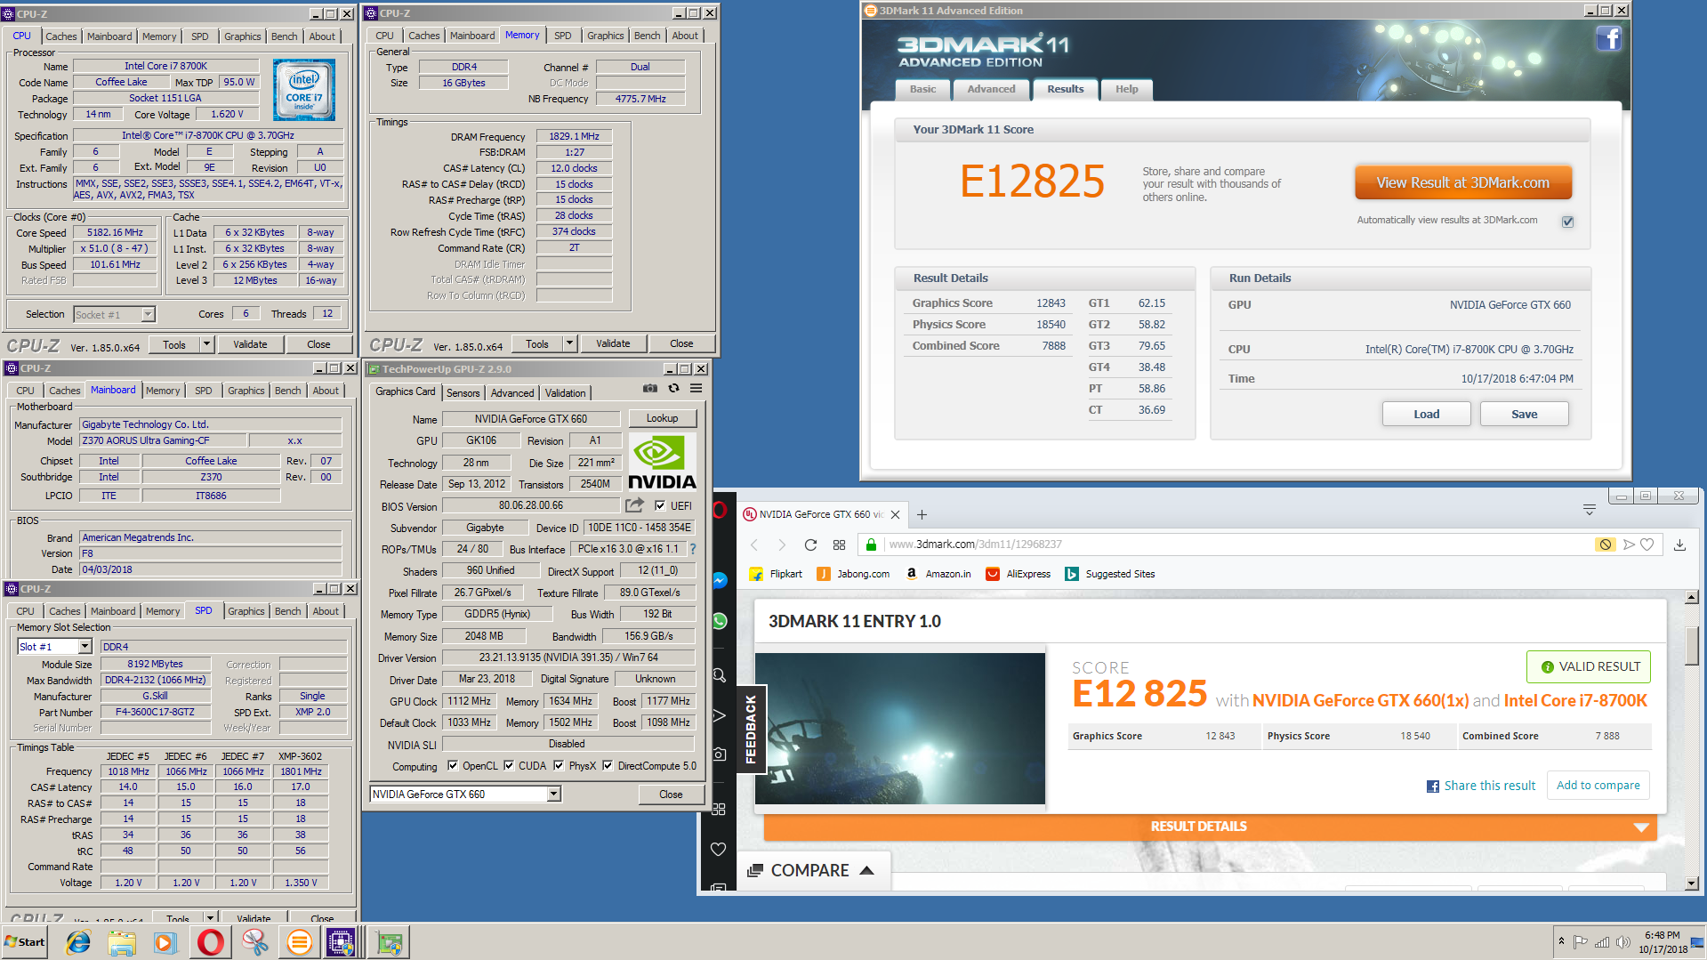Refresh GPU-Z data with refresh icon
The image size is (1707, 960).
click(x=673, y=388)
